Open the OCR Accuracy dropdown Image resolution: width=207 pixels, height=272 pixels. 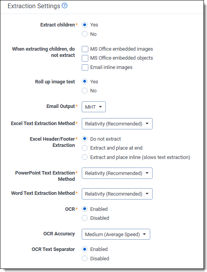[116, 234]
